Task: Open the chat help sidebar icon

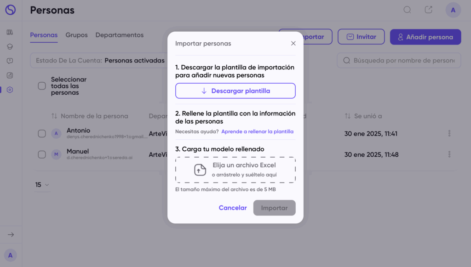Action: point(10,61)
